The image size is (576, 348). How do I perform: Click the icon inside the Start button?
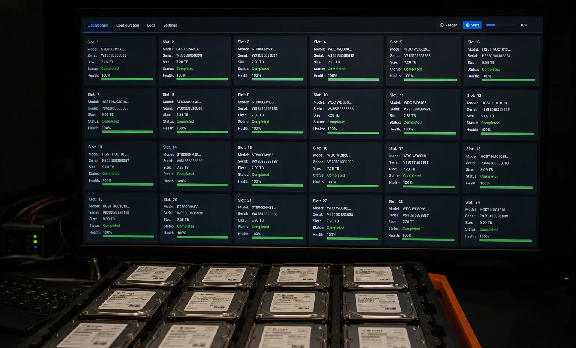tap(468, 25)
